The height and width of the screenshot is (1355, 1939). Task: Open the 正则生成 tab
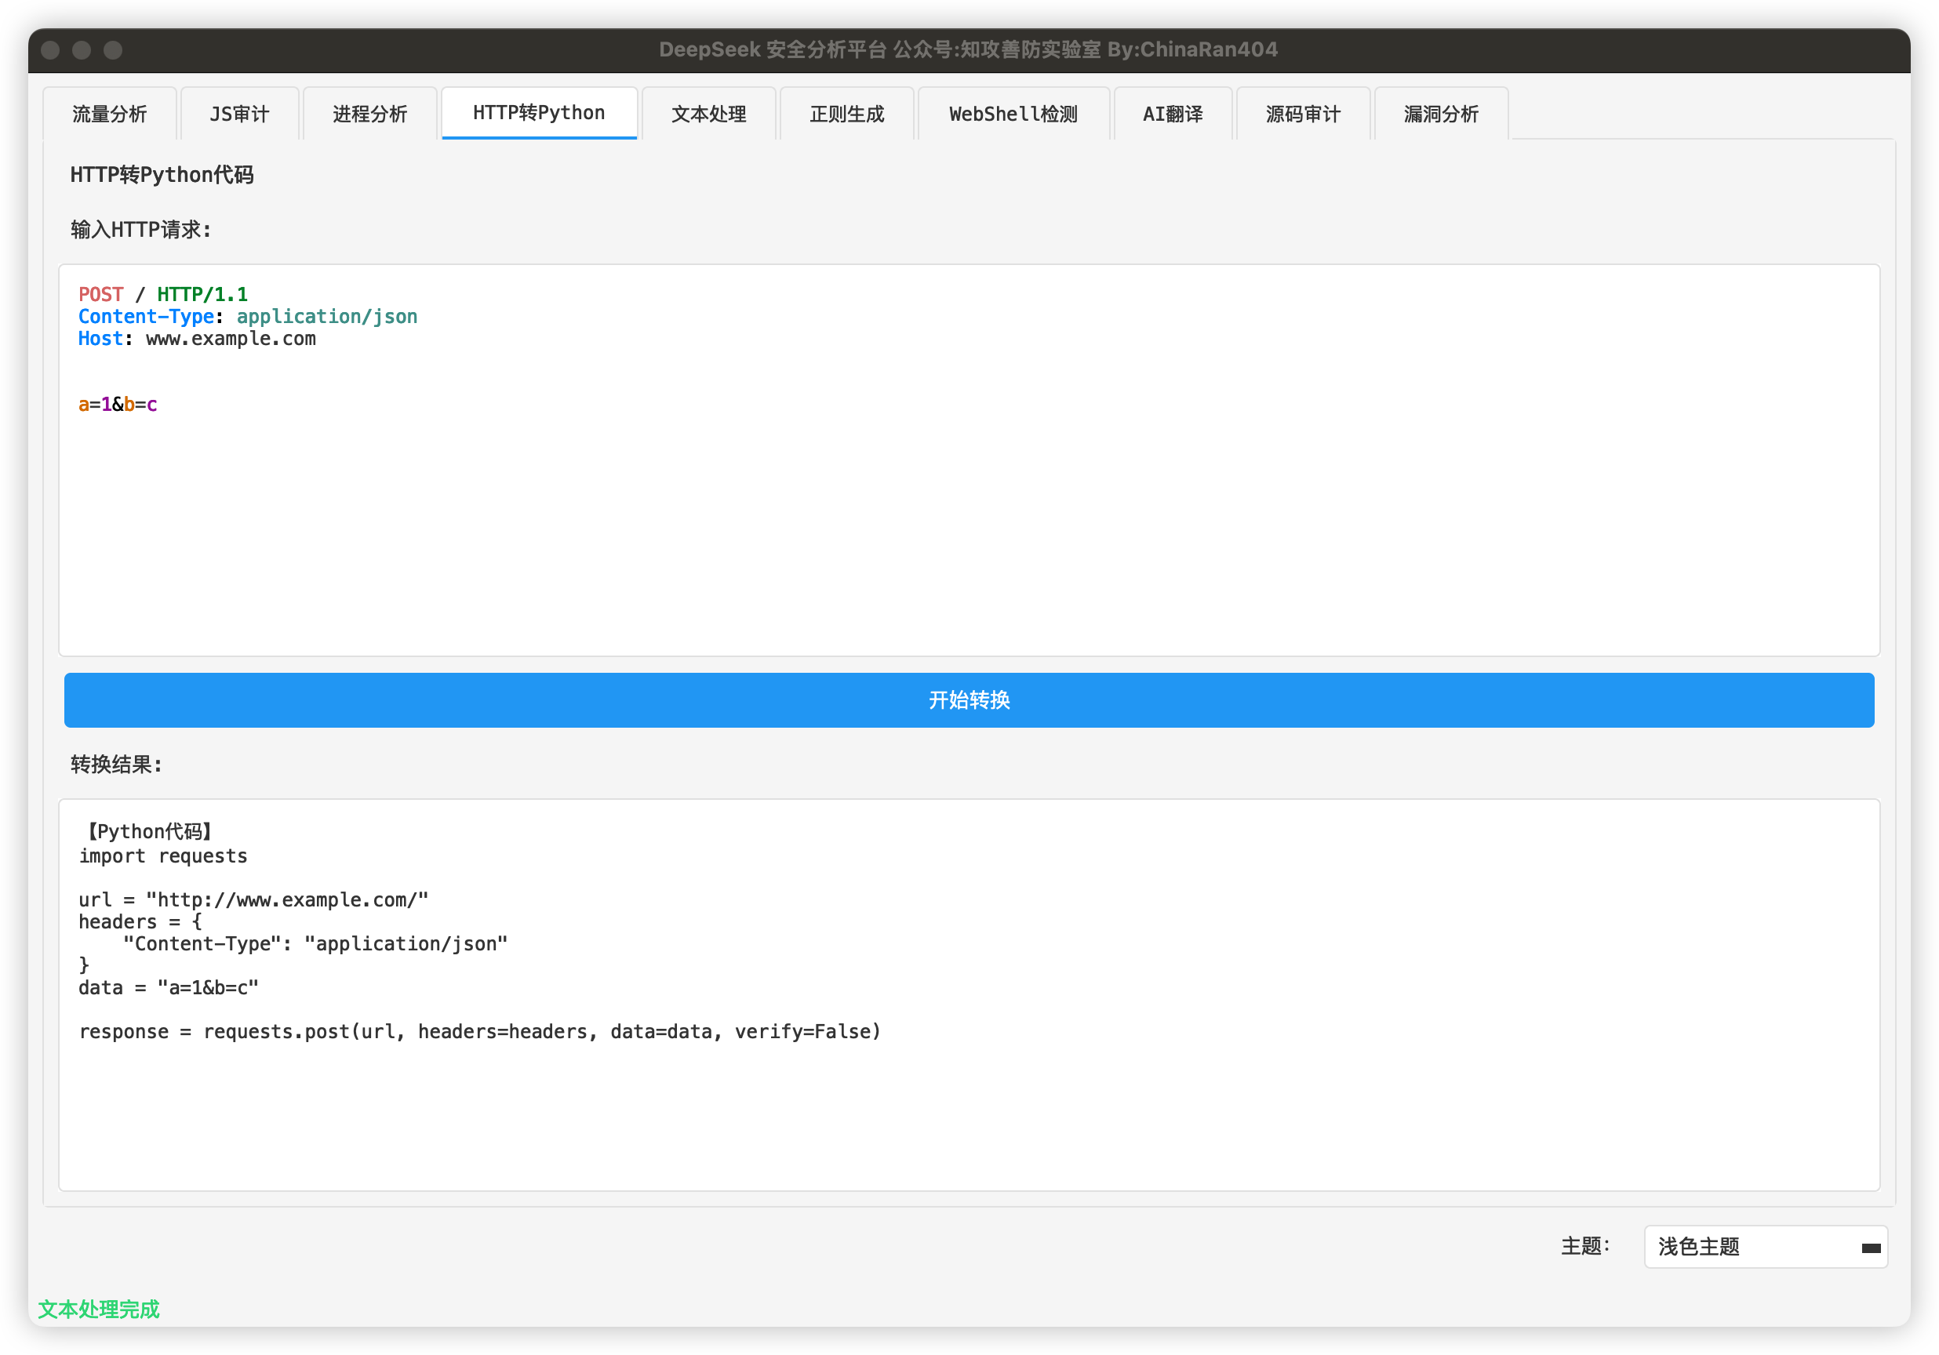pyautogui.click(x=846, y=114)
